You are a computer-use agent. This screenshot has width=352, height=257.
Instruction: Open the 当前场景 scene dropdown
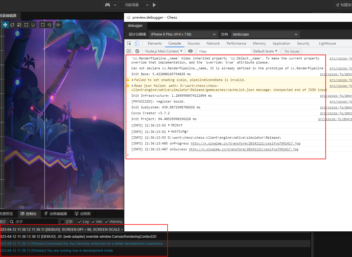pos(135,5)
